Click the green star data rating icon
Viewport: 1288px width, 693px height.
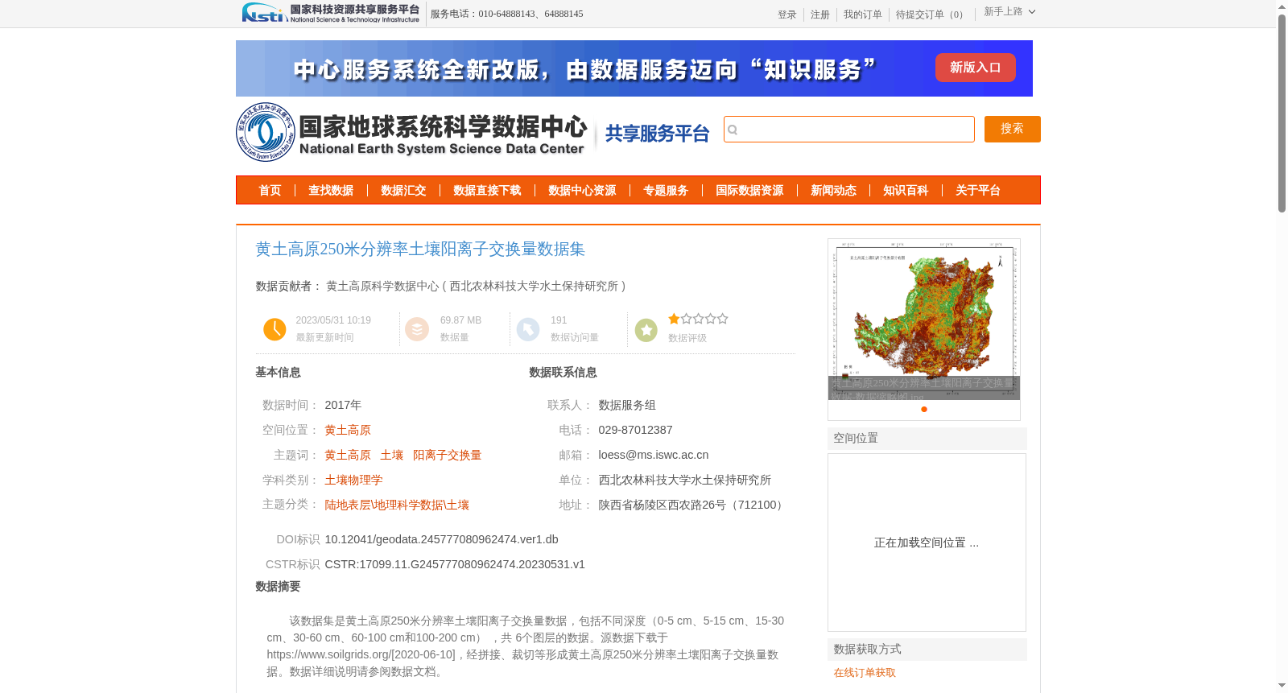tap(646, 330)
